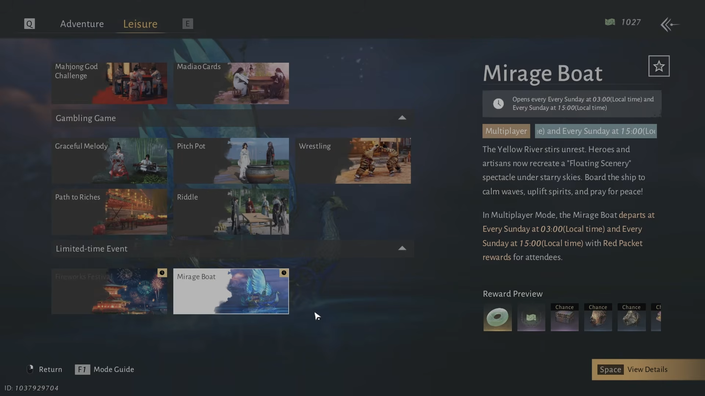705x396 pixels.
Task: Select the Leisure tab
Action: click(140, 24)
